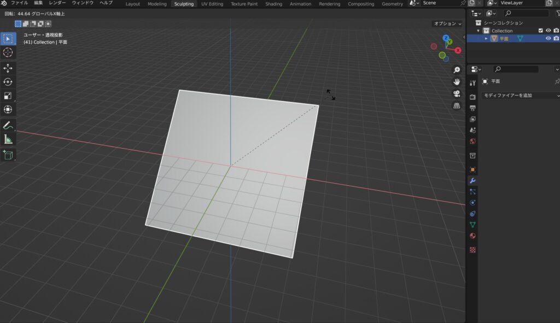Open the Material properties tab

(x=473, y=236)
